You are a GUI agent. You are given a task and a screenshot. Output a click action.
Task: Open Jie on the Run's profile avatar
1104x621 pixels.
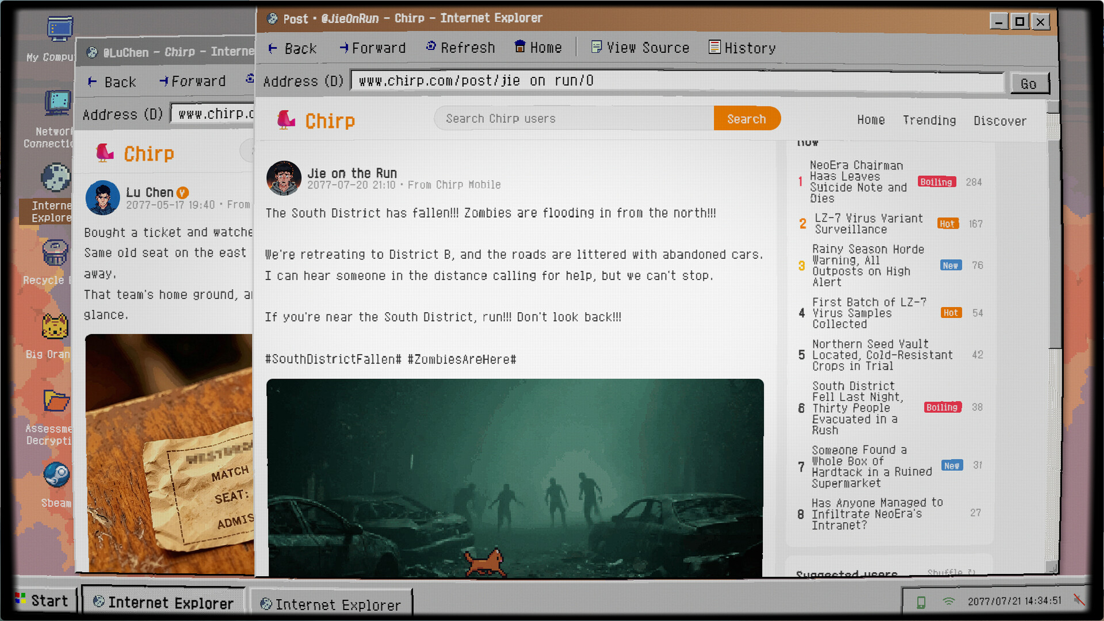pyautogui.click(x=284, y=178)
